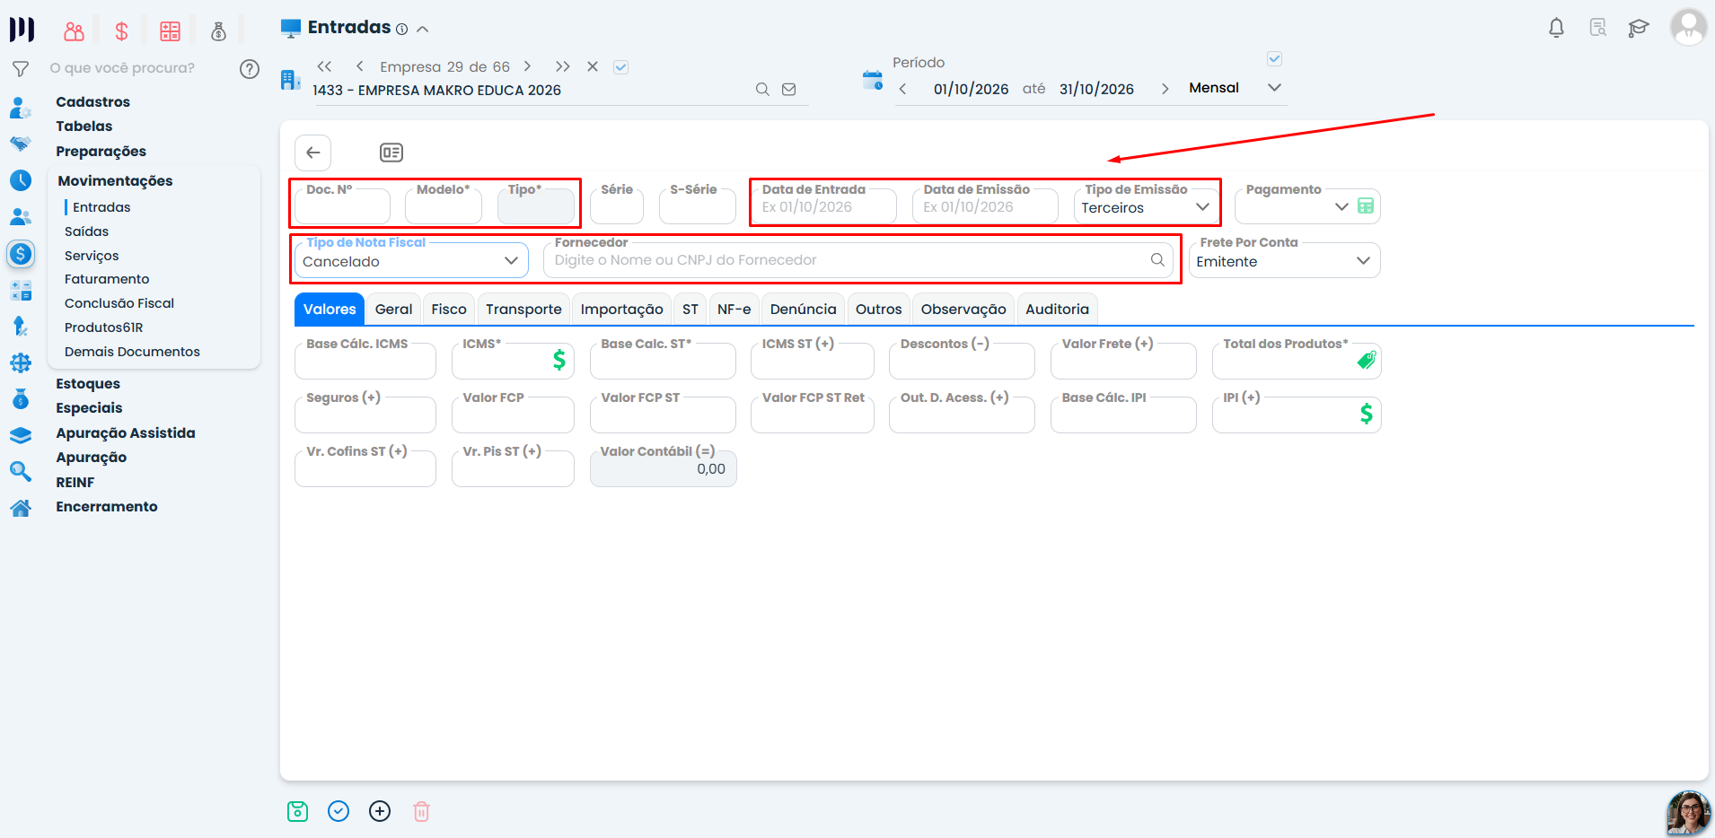
Task: Switch to the Transporte tab
Action: coord(523,309)
